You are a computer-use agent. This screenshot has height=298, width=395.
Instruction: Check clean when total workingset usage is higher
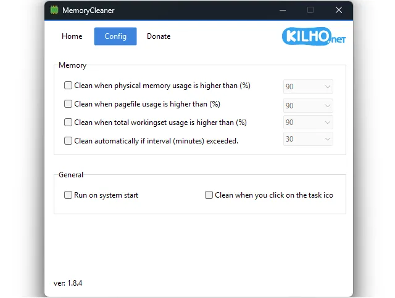(69, 123)
